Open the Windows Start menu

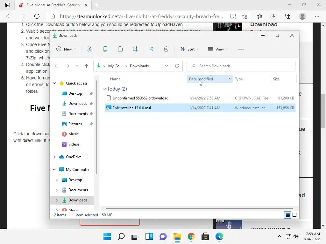pyautogui.click(x=107, y=236)
